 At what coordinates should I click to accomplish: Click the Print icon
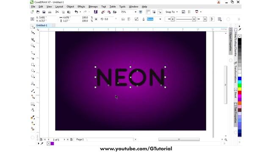click(x=50, y=12)
